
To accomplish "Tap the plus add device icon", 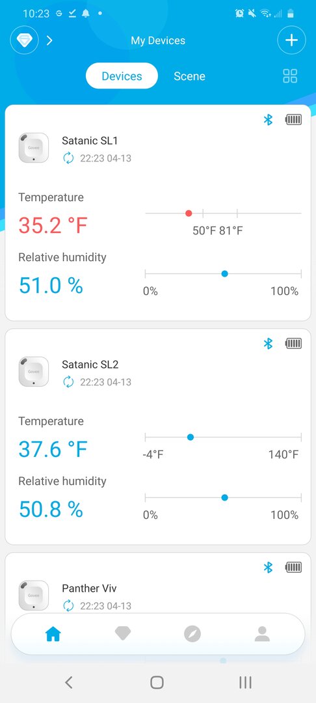I will point(291,40).
